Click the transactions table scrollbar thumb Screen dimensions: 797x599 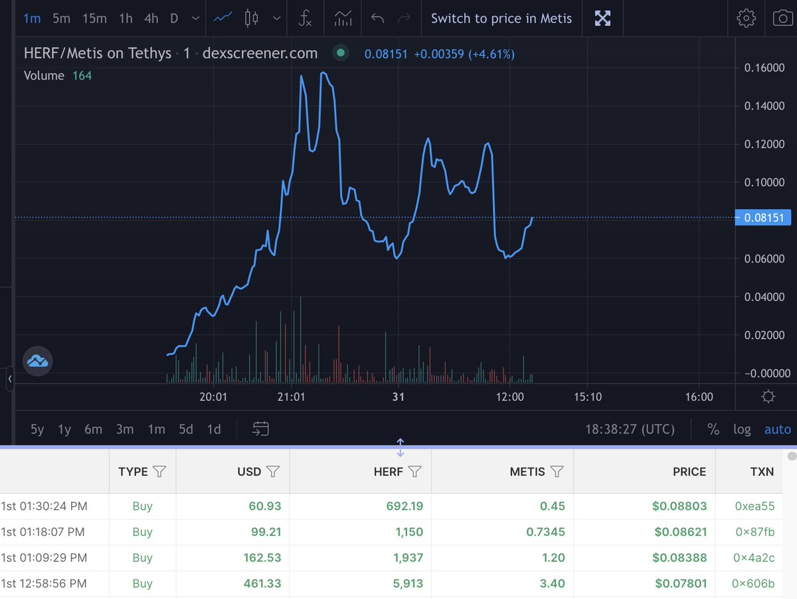(791, 456)
